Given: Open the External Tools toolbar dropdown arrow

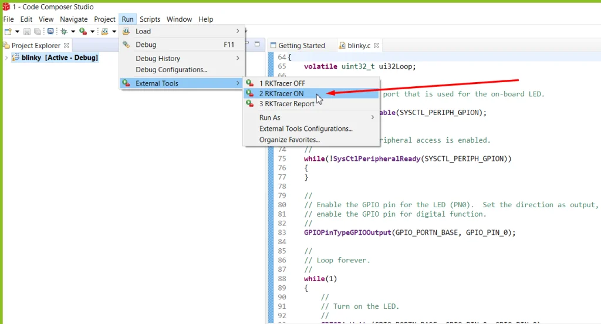Looking at the screenshot, I should 92,32.
